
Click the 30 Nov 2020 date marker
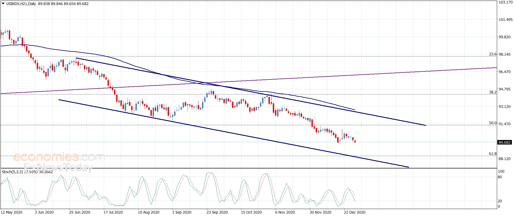click(x=320, y=212)
